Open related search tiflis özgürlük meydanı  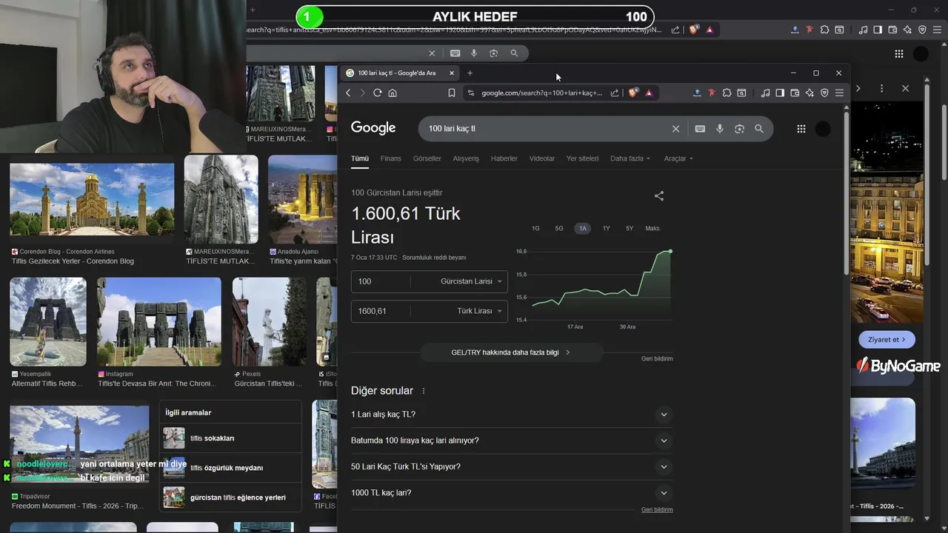pyautogui.click(x=230, y=468)
